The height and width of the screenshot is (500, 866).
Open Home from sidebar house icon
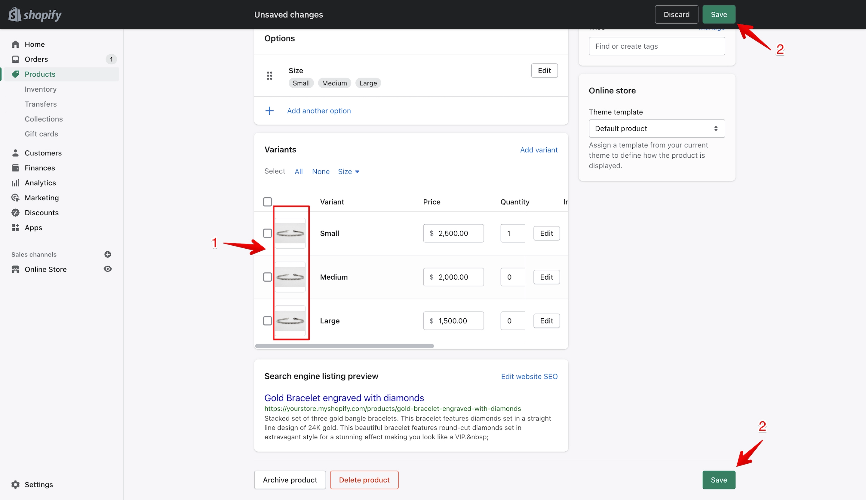15,44
